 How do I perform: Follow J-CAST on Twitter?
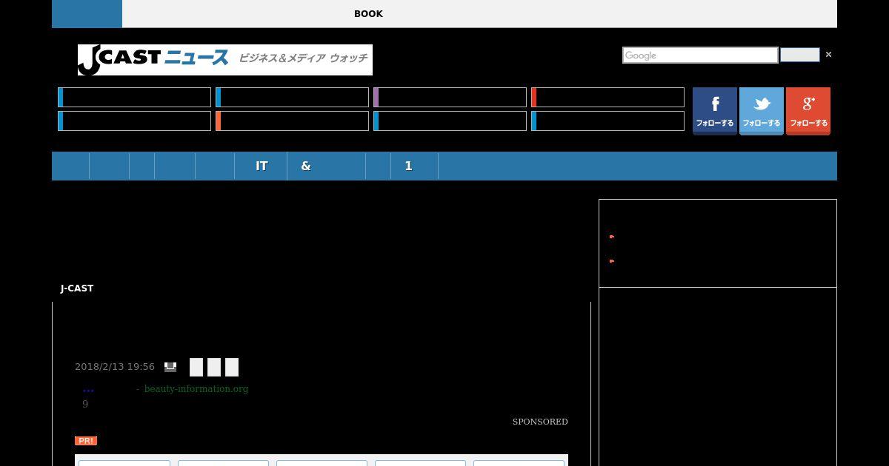point(762,111)
